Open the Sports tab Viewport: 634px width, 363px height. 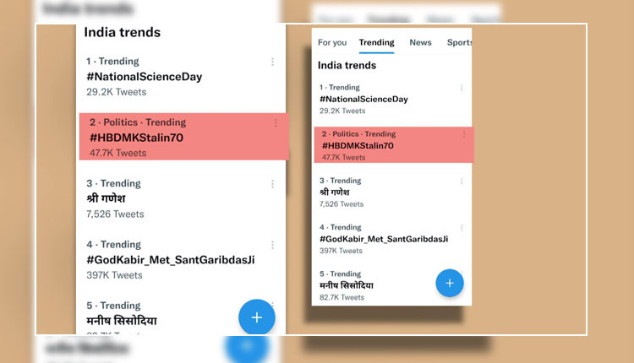(459, 42)
